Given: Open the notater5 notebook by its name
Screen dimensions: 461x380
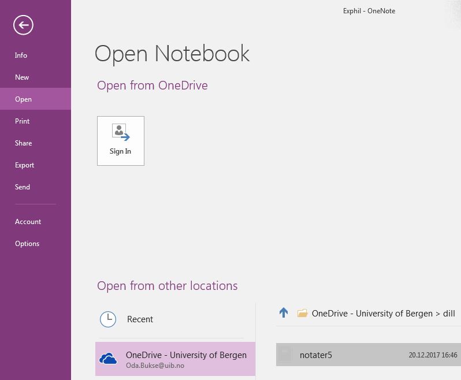Looking at the screenshot, I should tap(316, 355).
